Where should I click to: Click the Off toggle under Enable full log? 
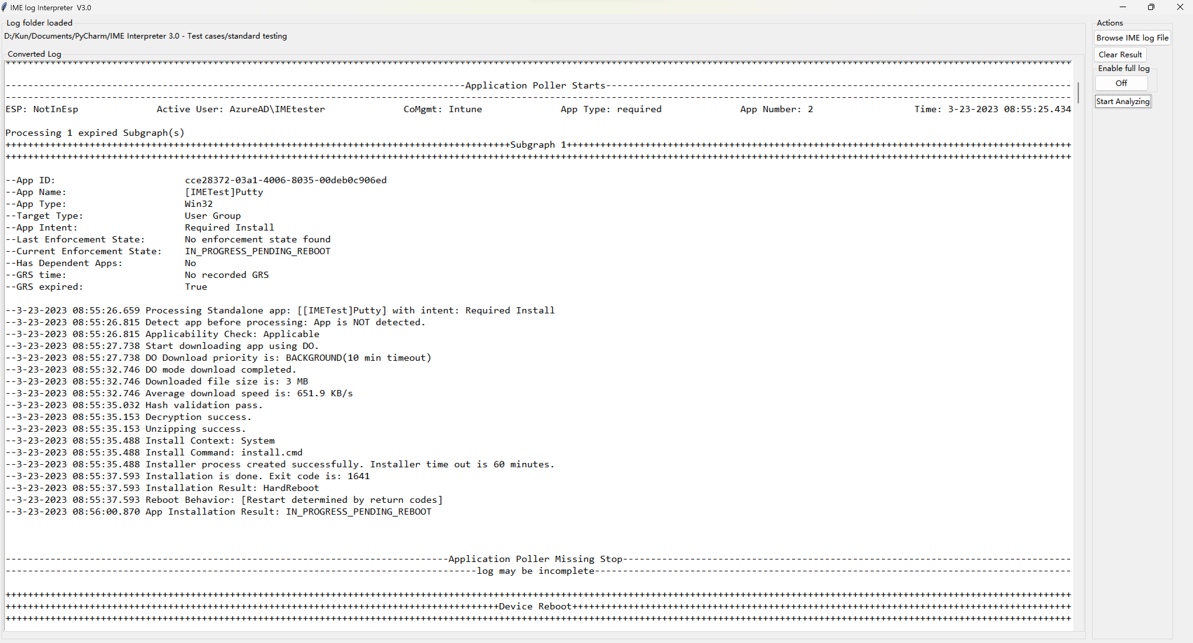[x=1121, y=83]
